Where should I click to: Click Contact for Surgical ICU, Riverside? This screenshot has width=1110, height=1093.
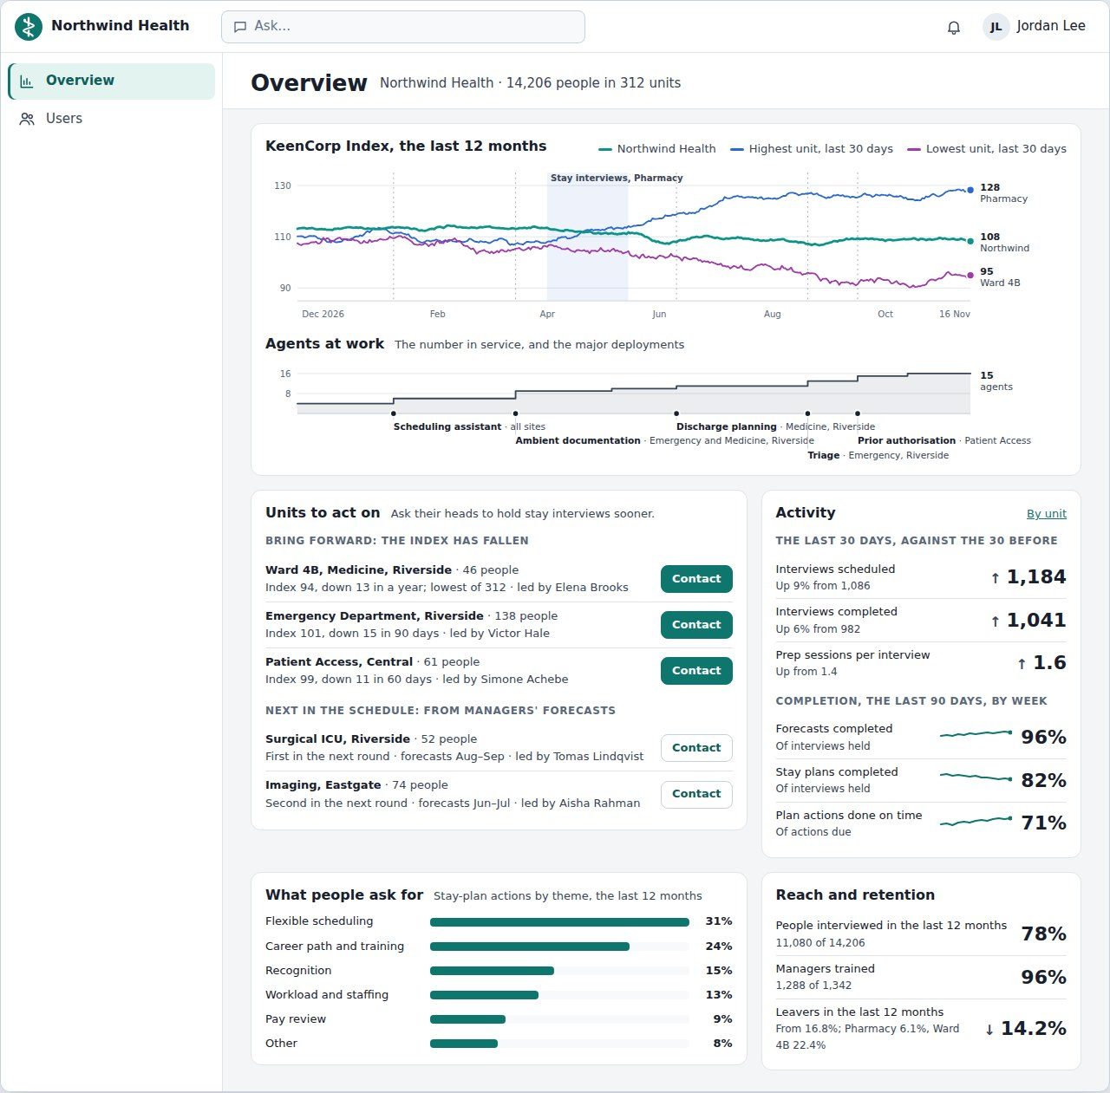tap(696, 748)
